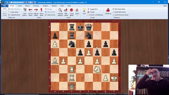Click the black rook on c8
This screenshot has width=169, height=95.
(72, 27)
